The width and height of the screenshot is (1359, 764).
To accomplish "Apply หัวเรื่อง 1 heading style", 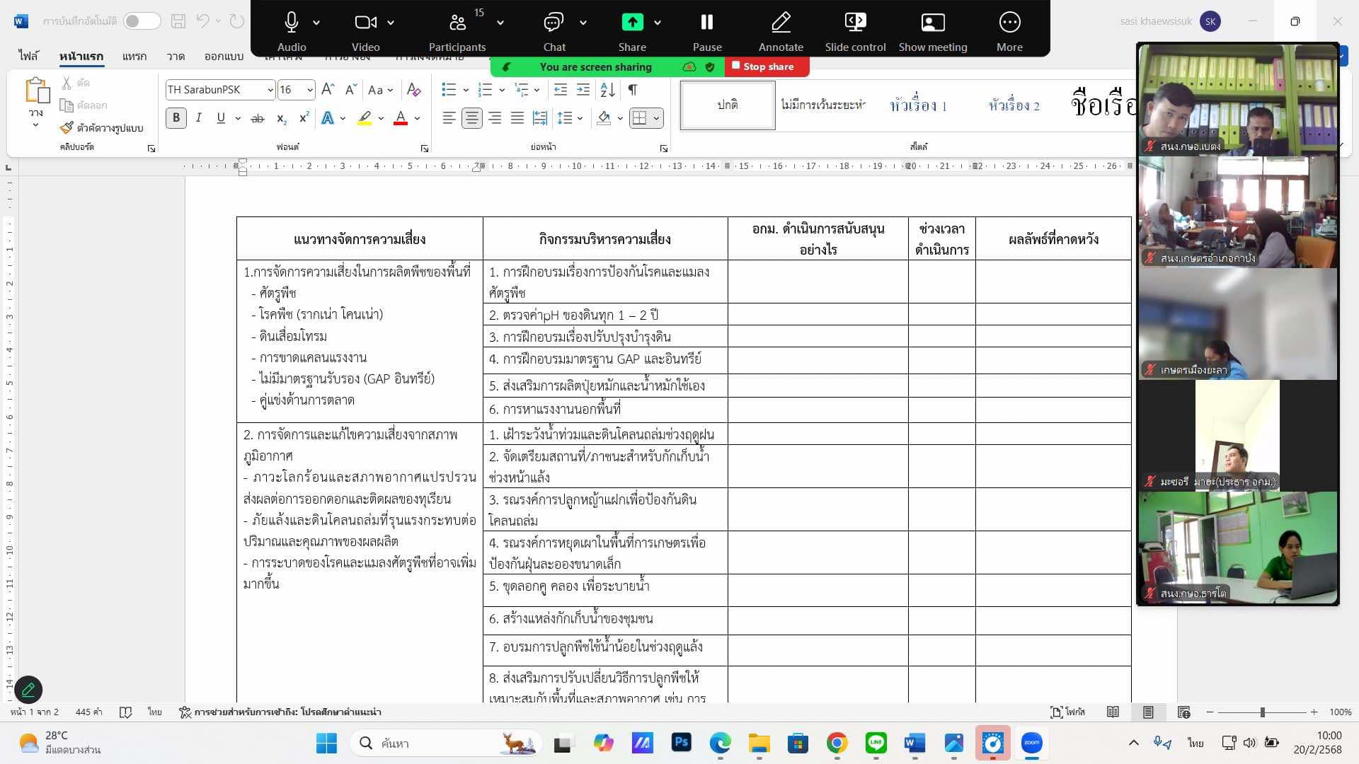I will click(x=917, y=105).
